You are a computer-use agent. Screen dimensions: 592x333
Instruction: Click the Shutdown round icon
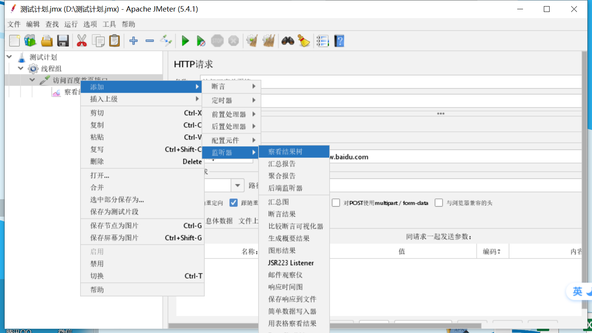pos(234,40)
